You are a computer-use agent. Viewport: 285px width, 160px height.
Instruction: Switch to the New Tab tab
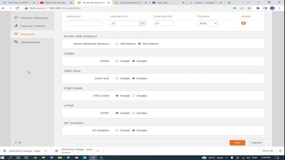pyautogui.click(x=168, y=3)
